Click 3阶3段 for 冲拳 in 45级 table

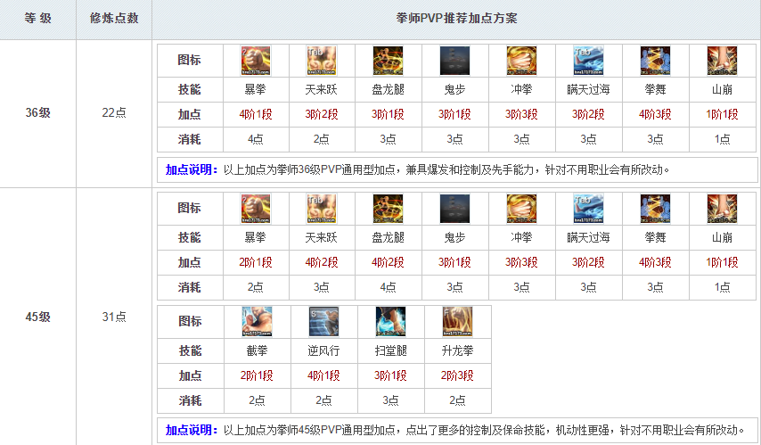coord(521,263)
